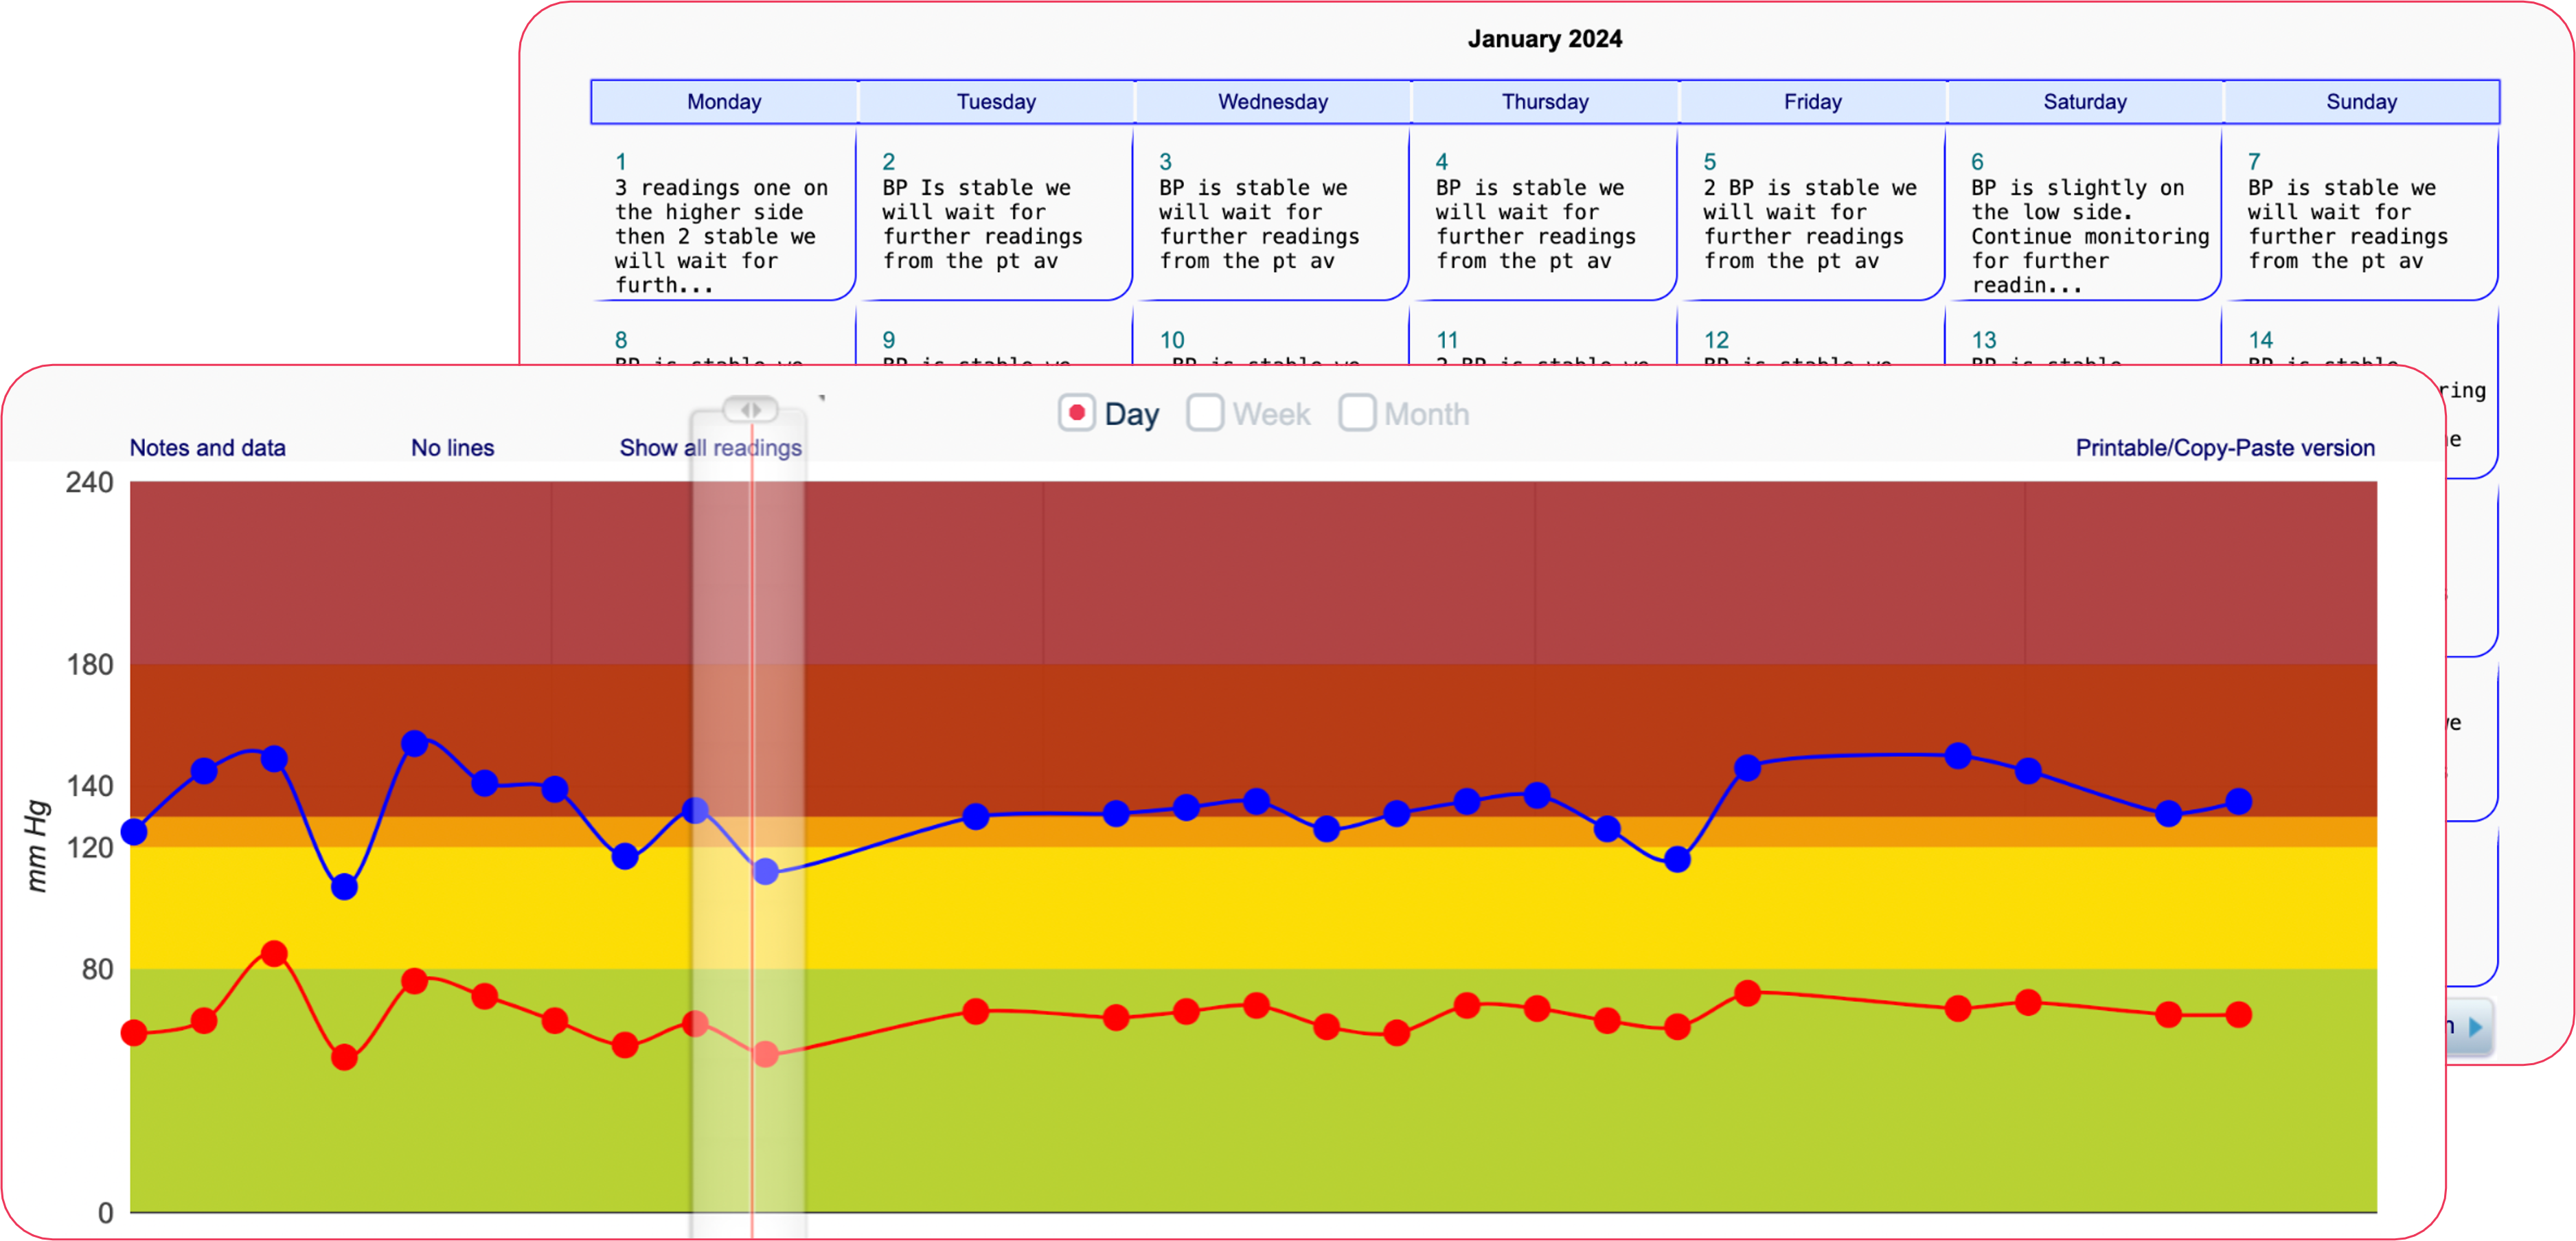
Task: Enable the Week view checkbox
Action: click(1204, 413)
